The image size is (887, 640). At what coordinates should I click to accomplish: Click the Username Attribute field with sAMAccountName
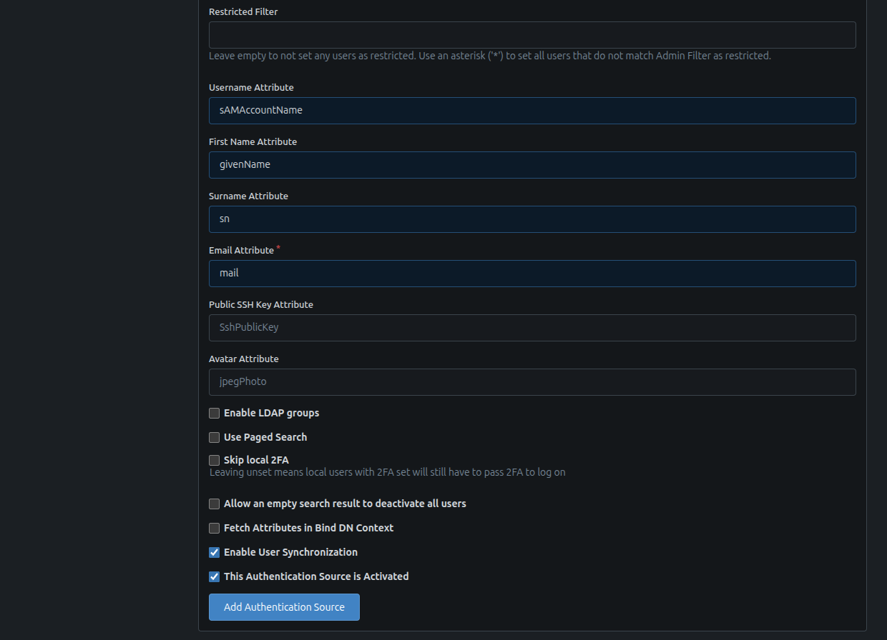coord(532,111)
